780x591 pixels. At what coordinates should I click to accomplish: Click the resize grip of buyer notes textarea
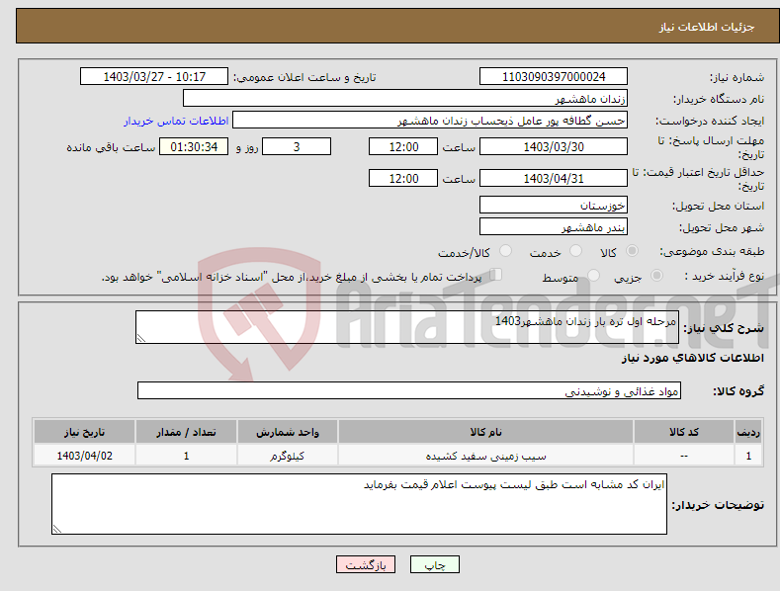[56, 529]
